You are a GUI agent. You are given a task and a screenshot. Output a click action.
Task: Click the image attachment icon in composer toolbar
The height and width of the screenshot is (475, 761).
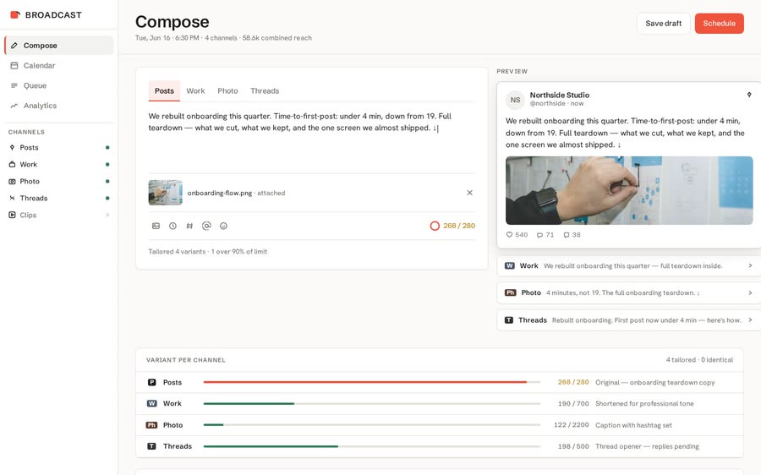coord(156,226)
